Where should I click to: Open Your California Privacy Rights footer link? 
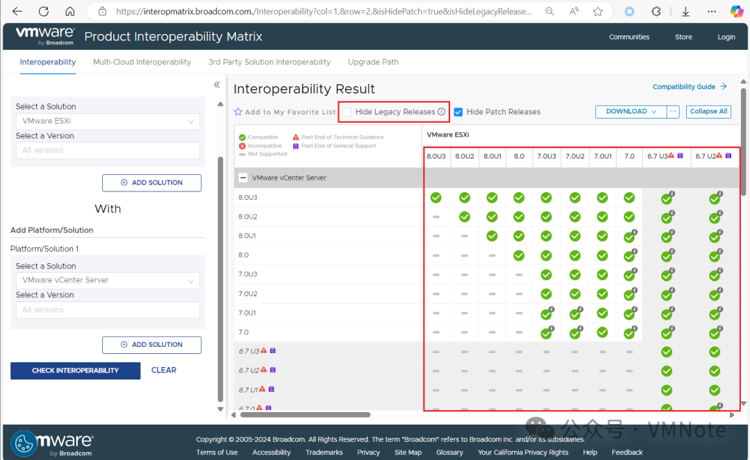pos(523,452)
